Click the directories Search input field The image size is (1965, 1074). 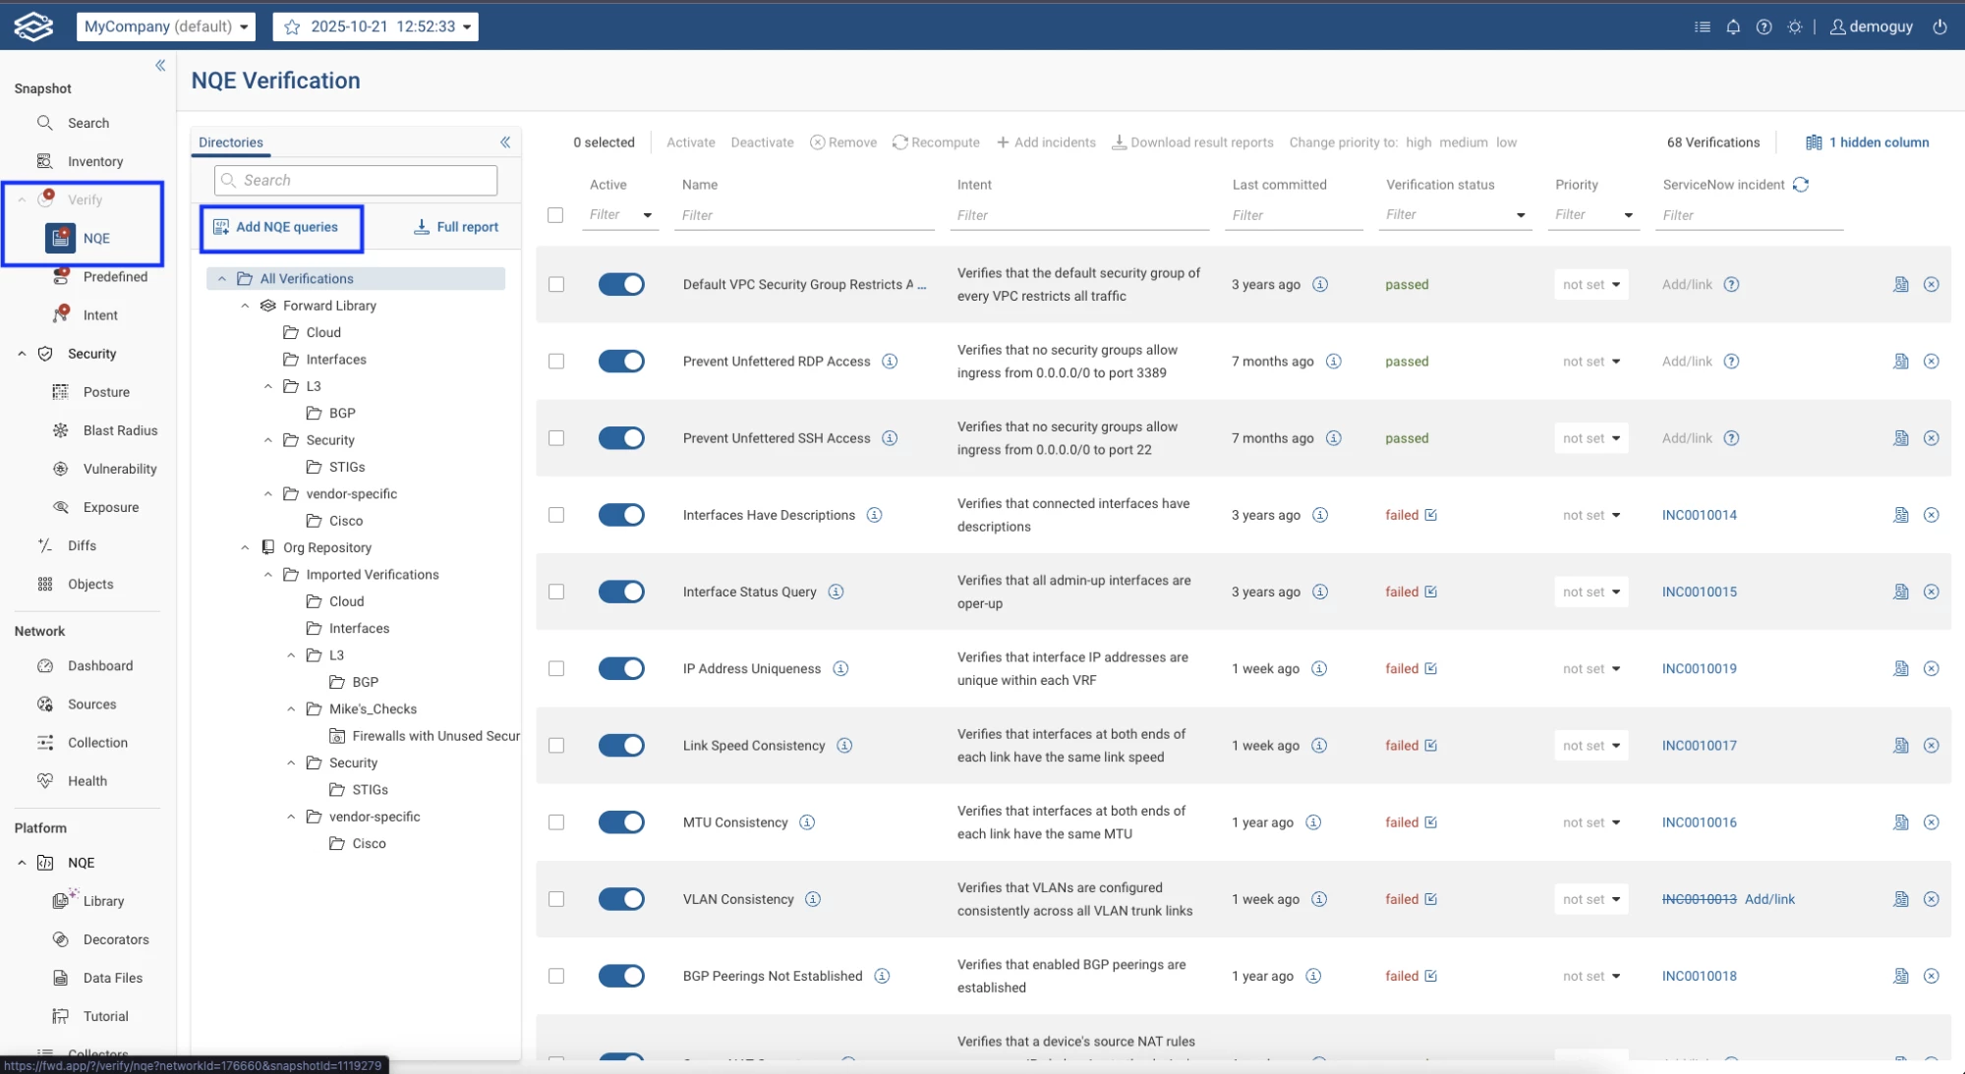click(356, 181)
